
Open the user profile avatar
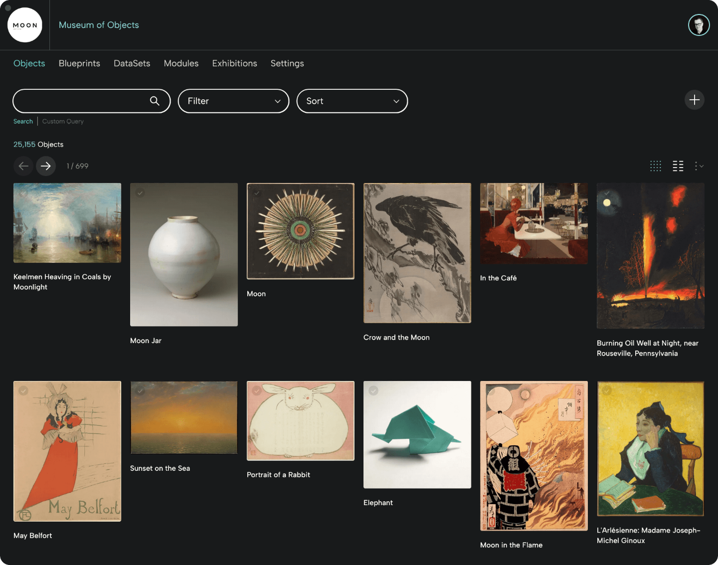click(699, 25)
